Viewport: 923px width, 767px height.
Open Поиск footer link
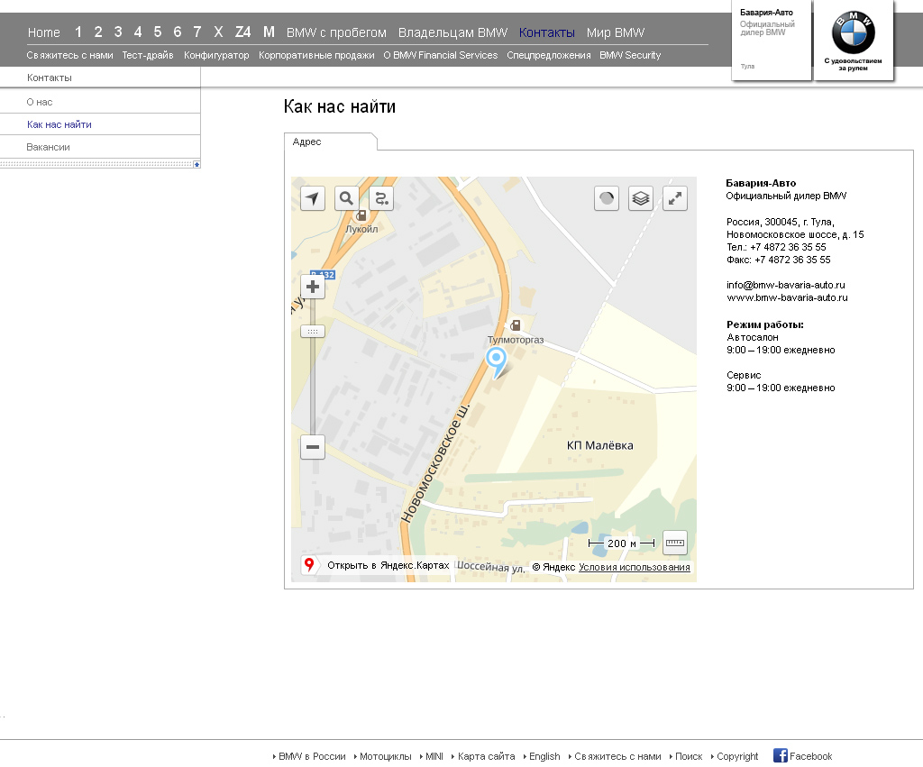coord(689,756)
